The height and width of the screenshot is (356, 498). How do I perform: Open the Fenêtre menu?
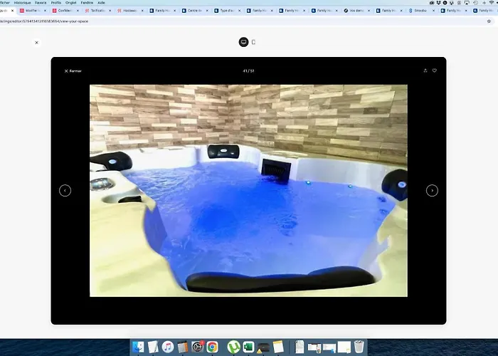(x=87, y=3)
